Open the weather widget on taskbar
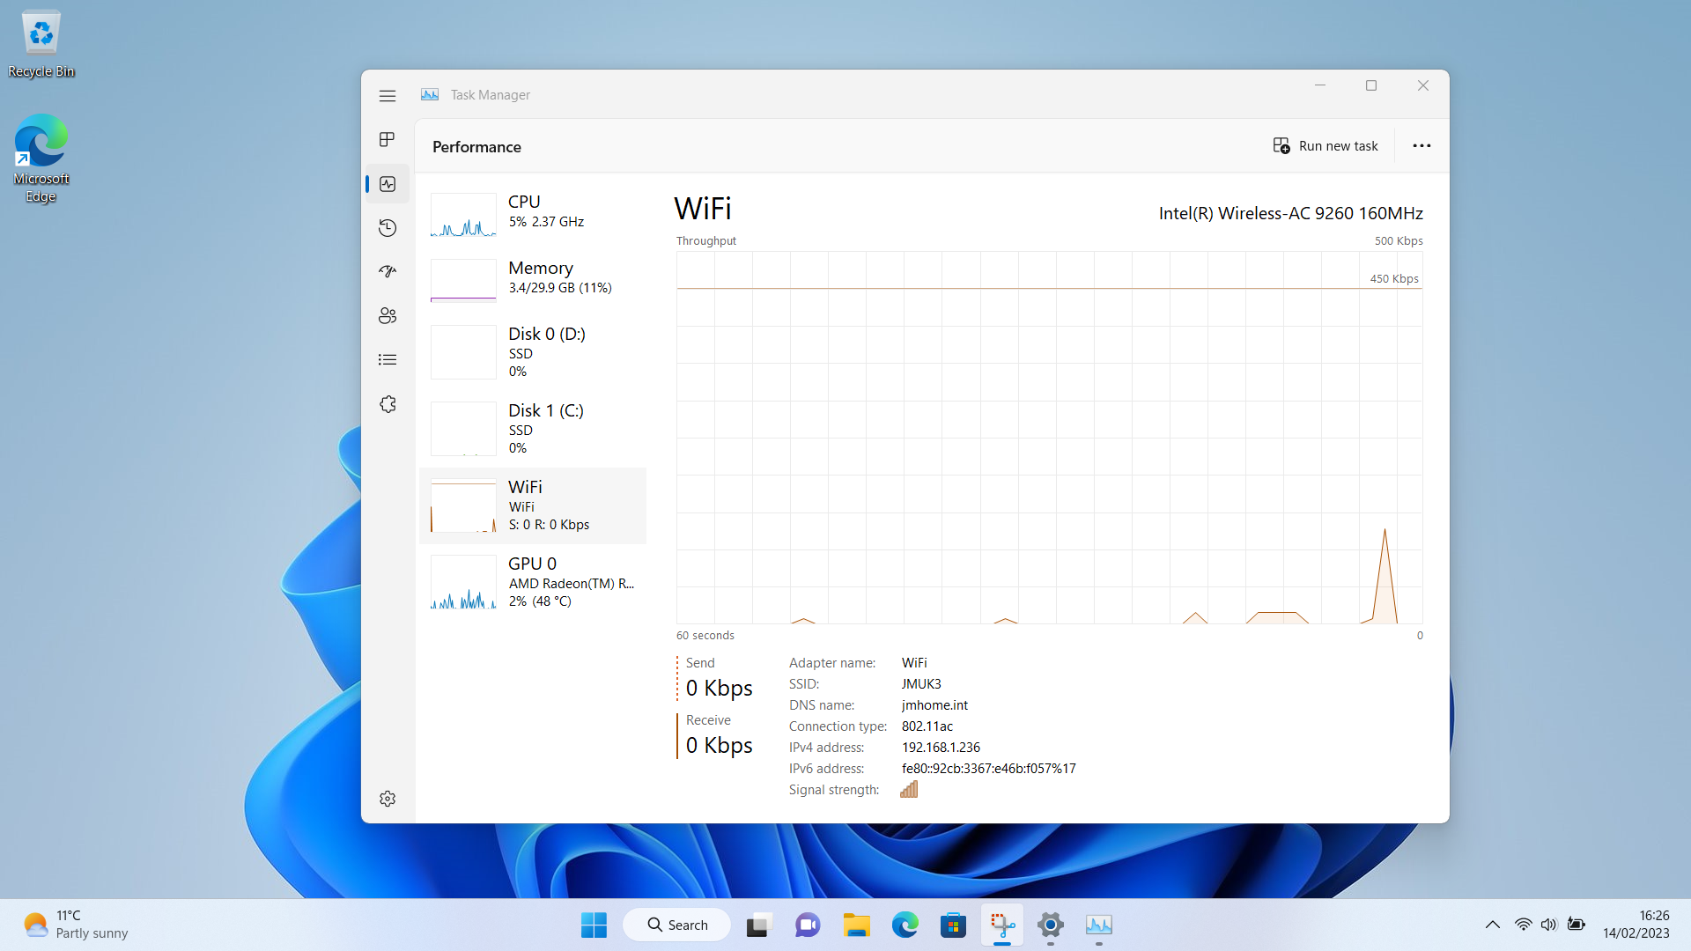The width and height of the screenshot is (1691, 951). [76, 925]
